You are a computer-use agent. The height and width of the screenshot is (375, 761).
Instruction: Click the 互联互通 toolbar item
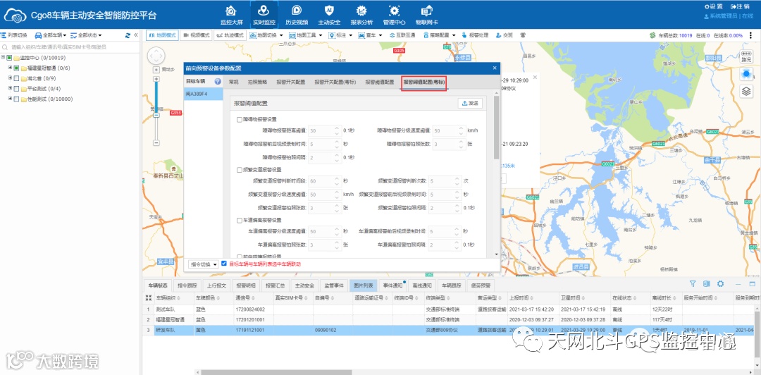pyautogui.click(x=403, y=35)
